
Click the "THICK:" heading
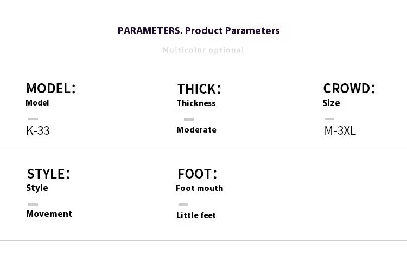pyautogui.click(x=199, y=89)
